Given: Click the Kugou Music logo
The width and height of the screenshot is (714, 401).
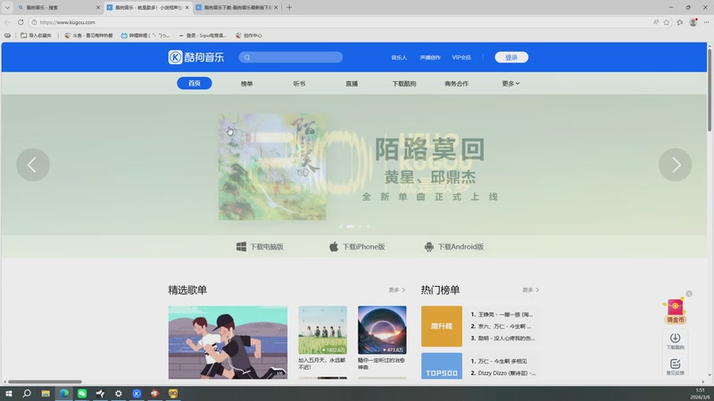Looking at the screenshot, I should click(x=195, y=57).
